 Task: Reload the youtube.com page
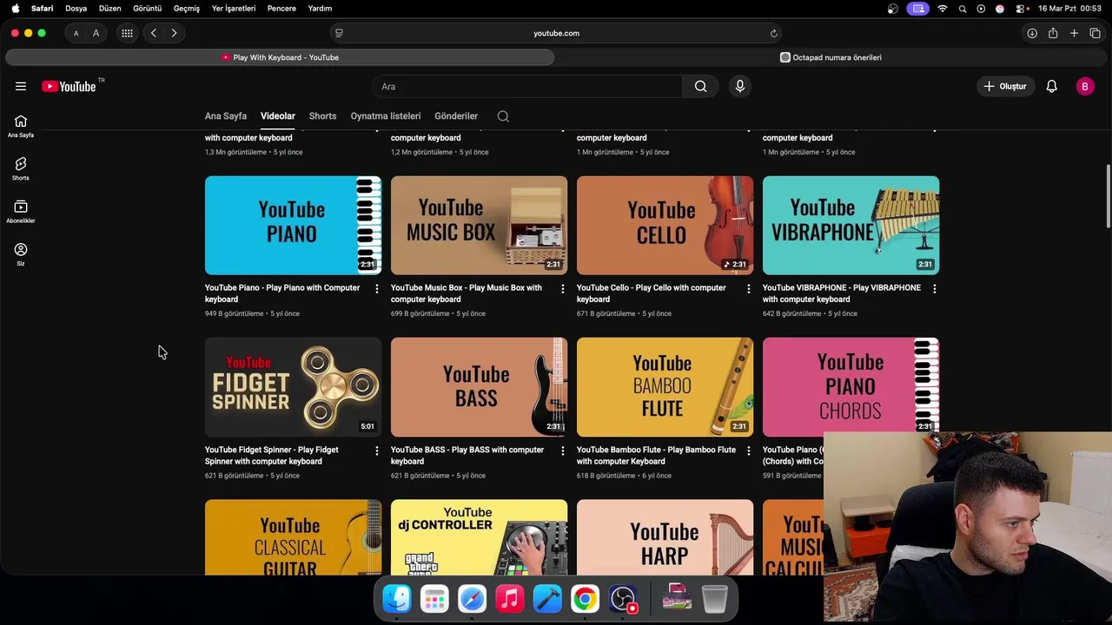point(773,33)
